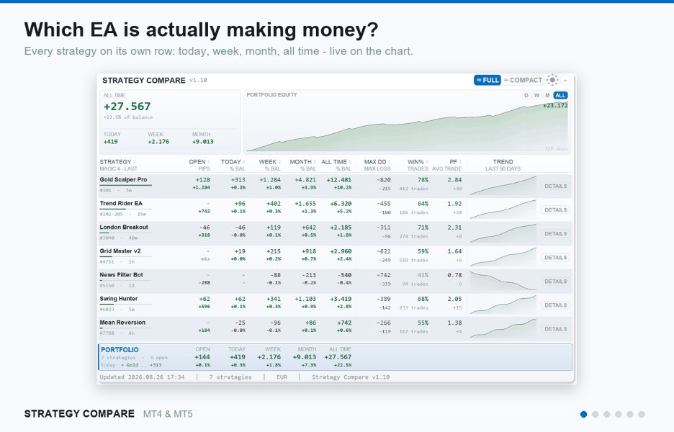This screenshot has height=432, width=674.
Task: Switch to COMPACT view mode
Action: tap(523, 80)
